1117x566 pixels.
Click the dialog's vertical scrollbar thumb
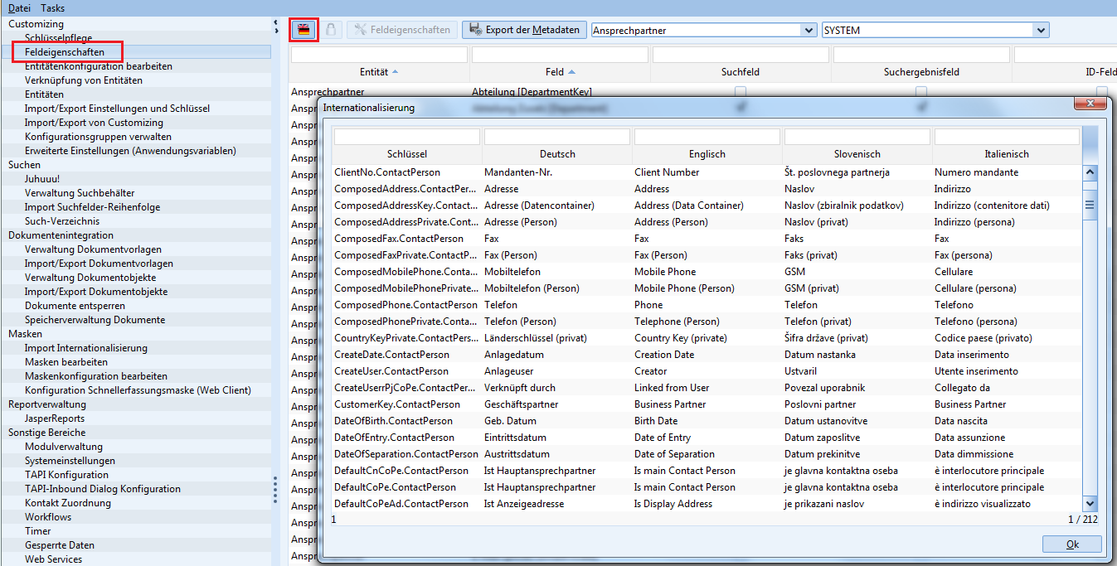pos(1090,204)
